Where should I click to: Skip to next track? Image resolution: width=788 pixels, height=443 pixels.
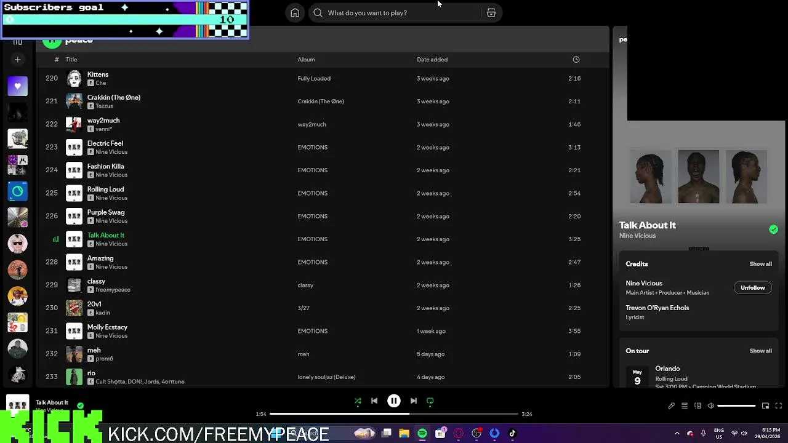pyautogui.click(x=414, y=401)
